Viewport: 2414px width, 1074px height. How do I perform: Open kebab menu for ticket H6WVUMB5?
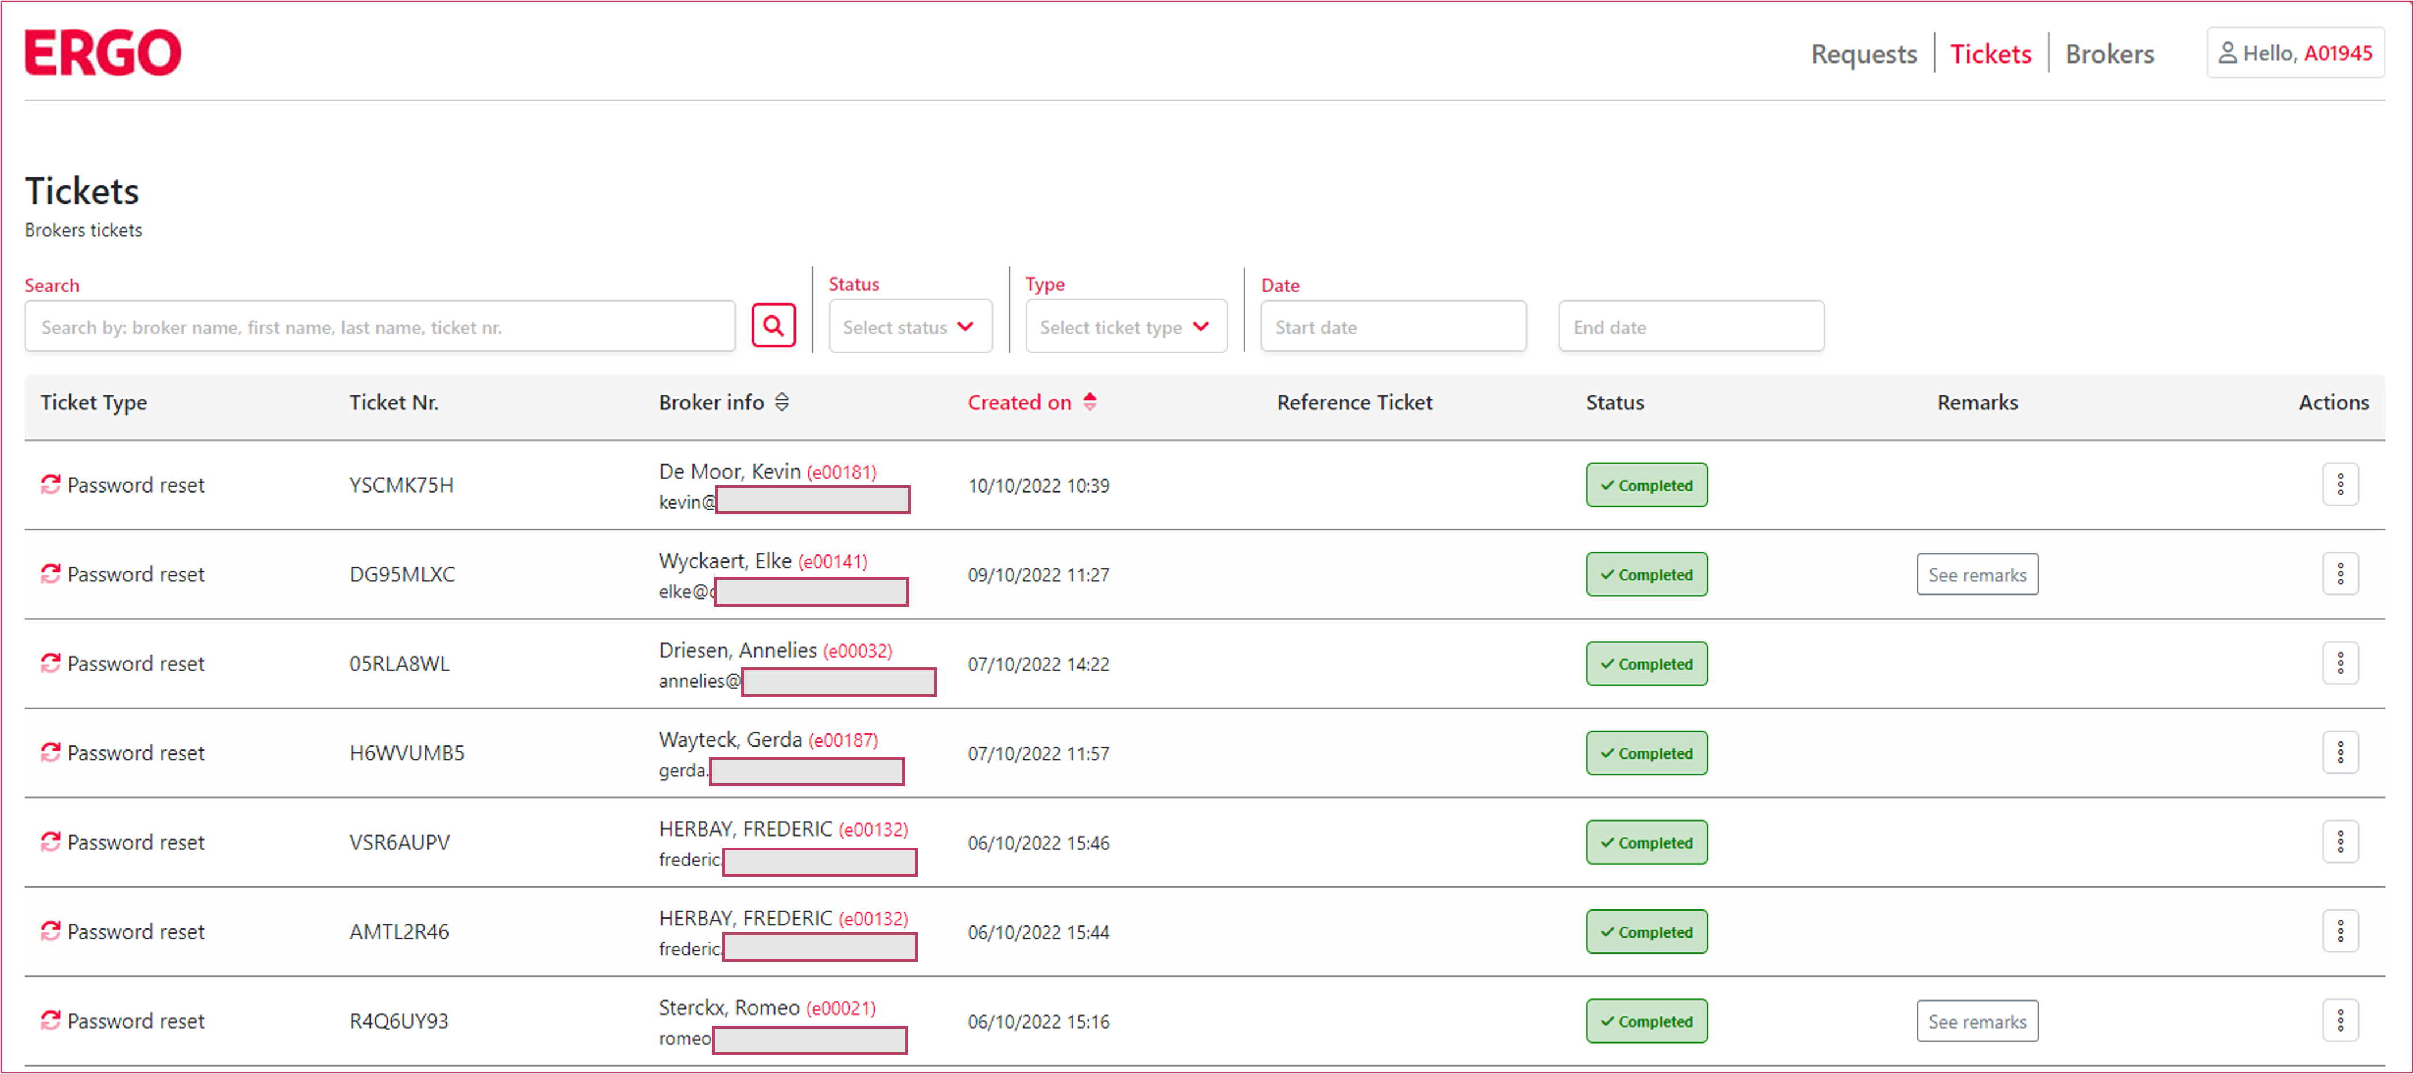(x=2340, y=753)
